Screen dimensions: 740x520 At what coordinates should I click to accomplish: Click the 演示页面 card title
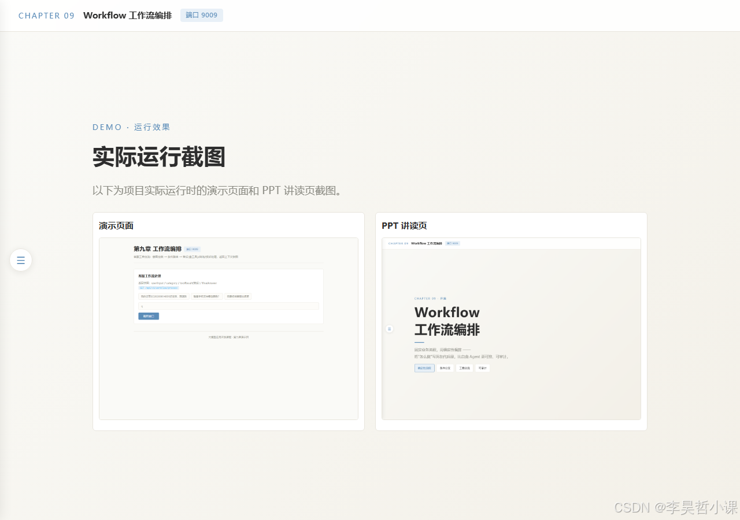click(116, 226)
